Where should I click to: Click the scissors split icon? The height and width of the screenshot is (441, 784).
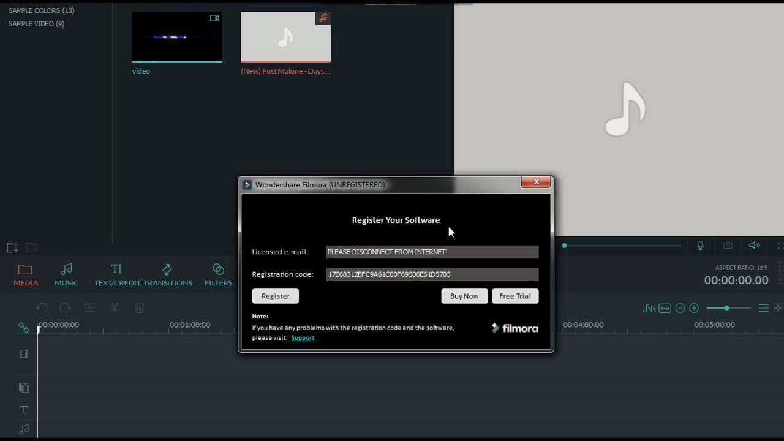[114, 308]
